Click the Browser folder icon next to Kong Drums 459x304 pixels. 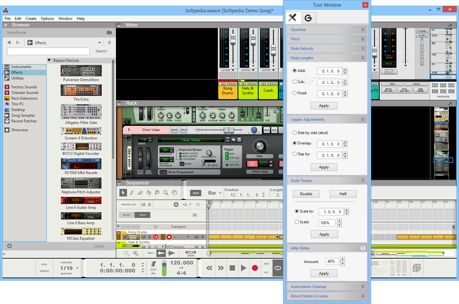coord(109,32)
